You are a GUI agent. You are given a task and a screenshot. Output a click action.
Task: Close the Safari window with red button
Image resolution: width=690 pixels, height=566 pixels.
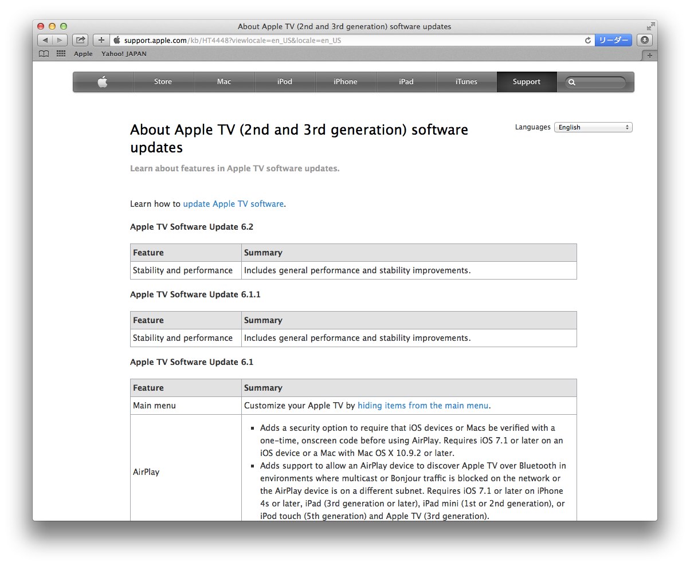click(41, 26)
